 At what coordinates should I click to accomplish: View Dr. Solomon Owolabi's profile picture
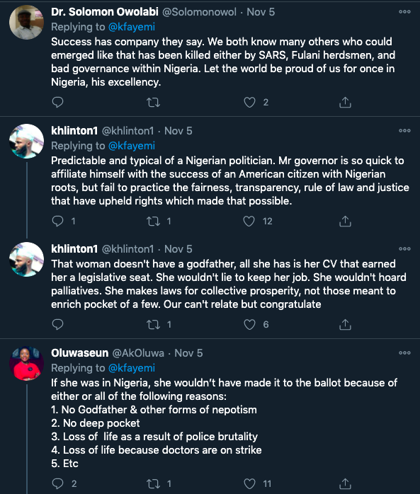click(x=26, y=22)
